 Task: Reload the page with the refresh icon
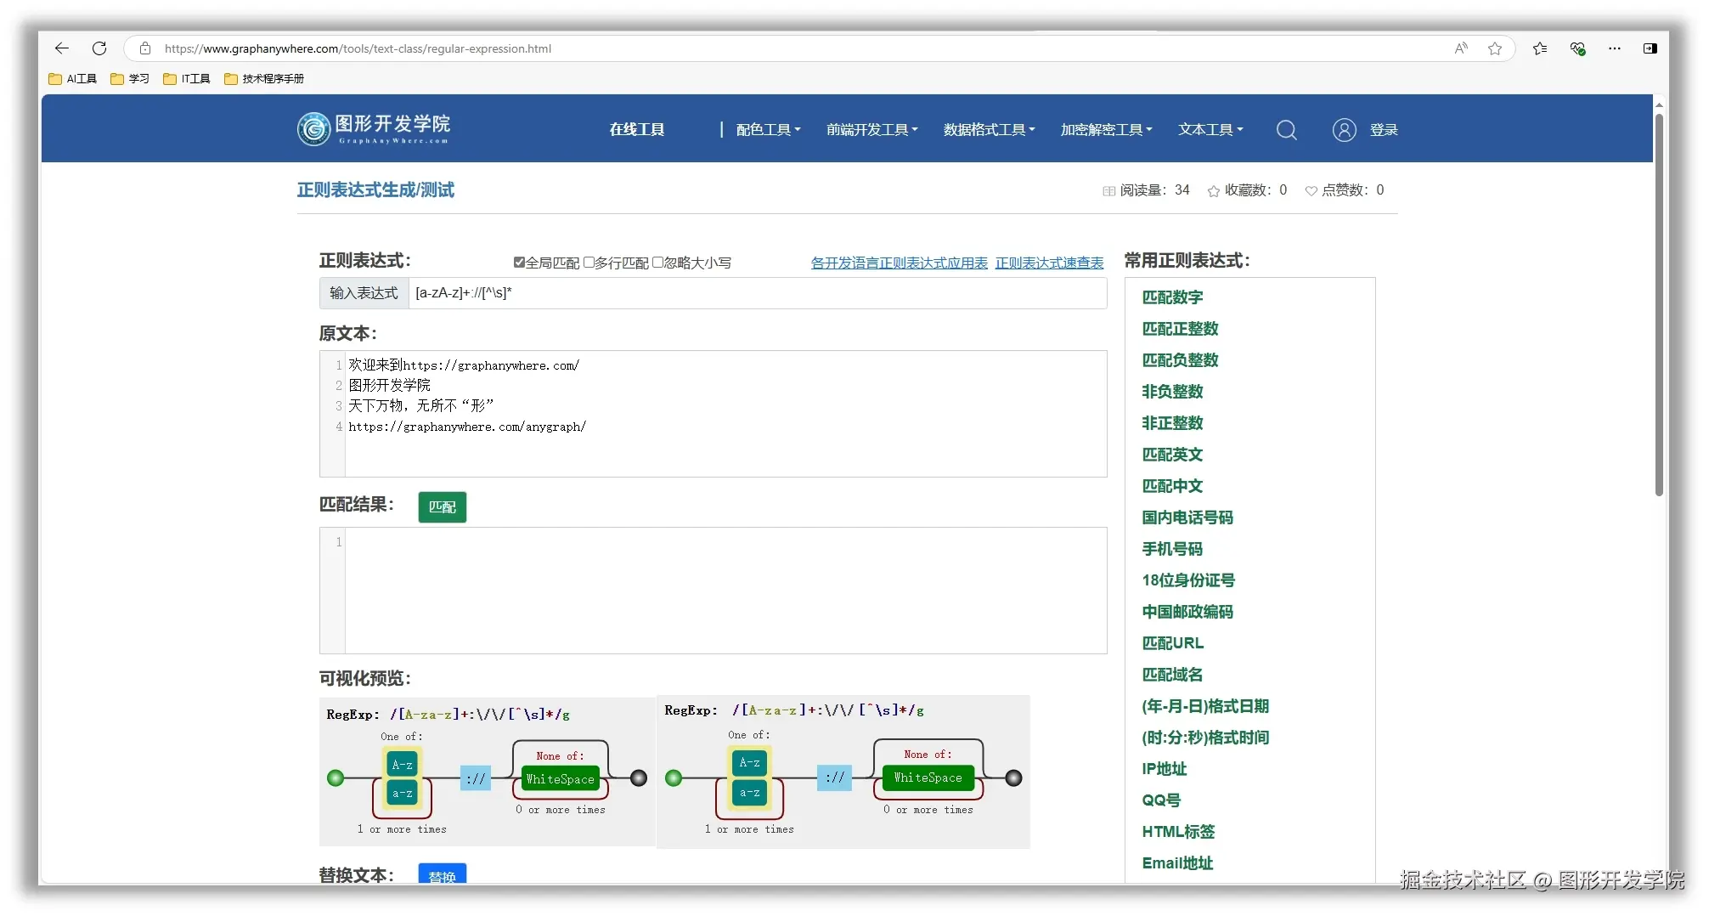point(99,48)
